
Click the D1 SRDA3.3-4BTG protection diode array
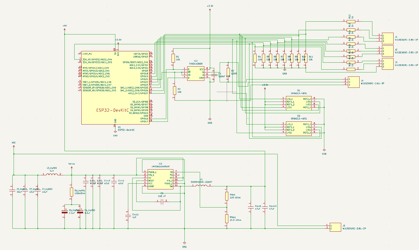tap(299, 103)
